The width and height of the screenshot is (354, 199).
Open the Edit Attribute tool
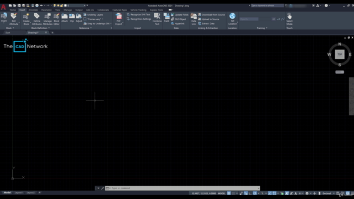(13, 19)
